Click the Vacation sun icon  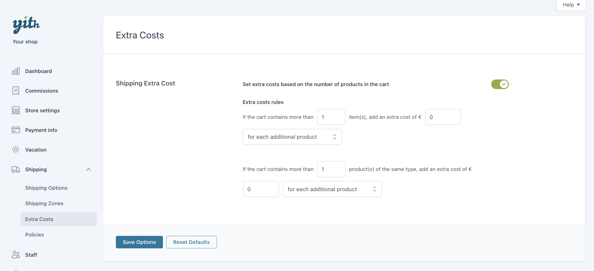point(16,150)
